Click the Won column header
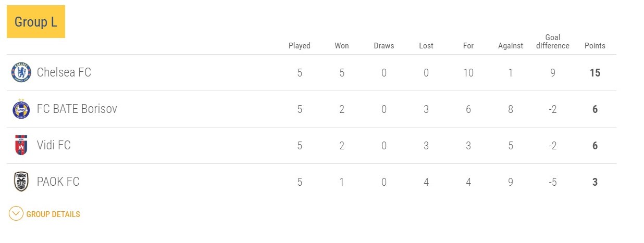This screenshot has height=243, width=644. click(x=342, y=46)
